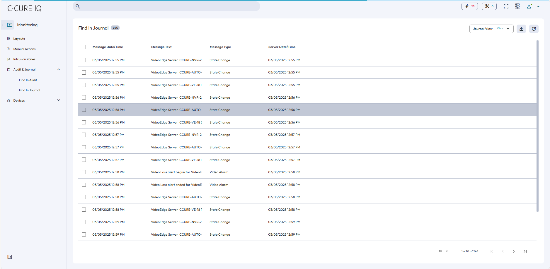Screen dimensions: 550x269
Task: Navigate to Intrusion Zones in sidebar
Action: (x=24, y=59)
